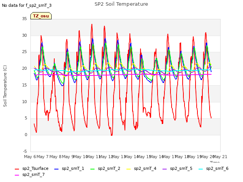The height and width of the screenshot is (182, 243).
Task: Click the TZ_osu annotation label
Action: pyautogui.click(x=41, y=16)
